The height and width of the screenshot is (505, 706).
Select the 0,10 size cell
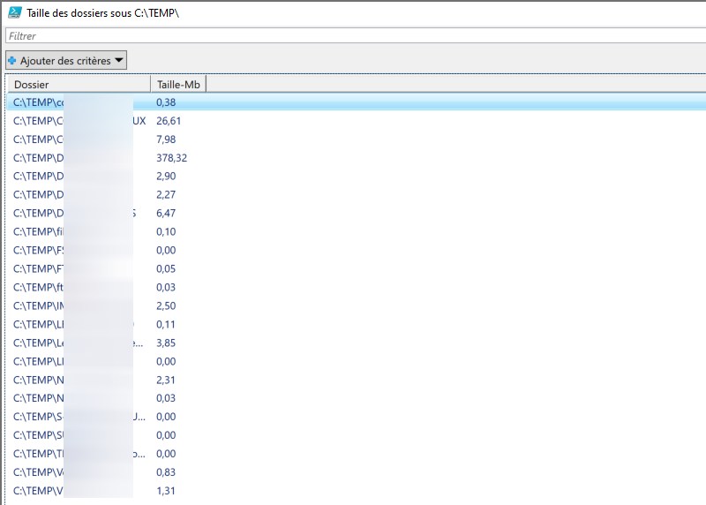(x=166, y=231)
